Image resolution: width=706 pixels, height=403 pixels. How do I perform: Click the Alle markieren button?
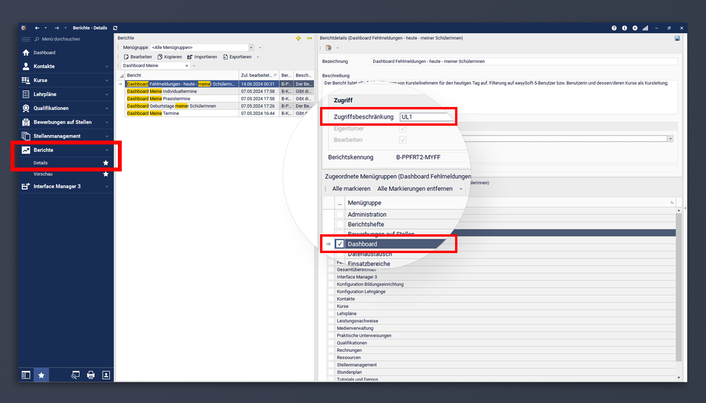[x=351, y=189]
